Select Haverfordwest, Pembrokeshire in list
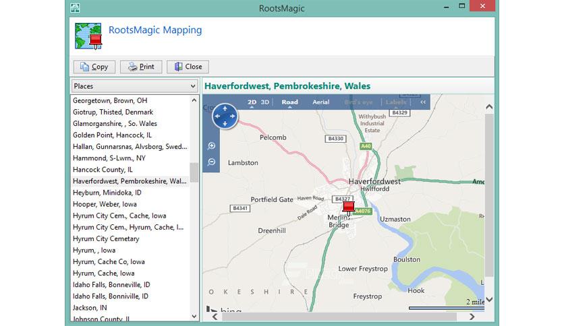Image resolution: width=564 pixels, height=326 pixels. coord(130,181)
